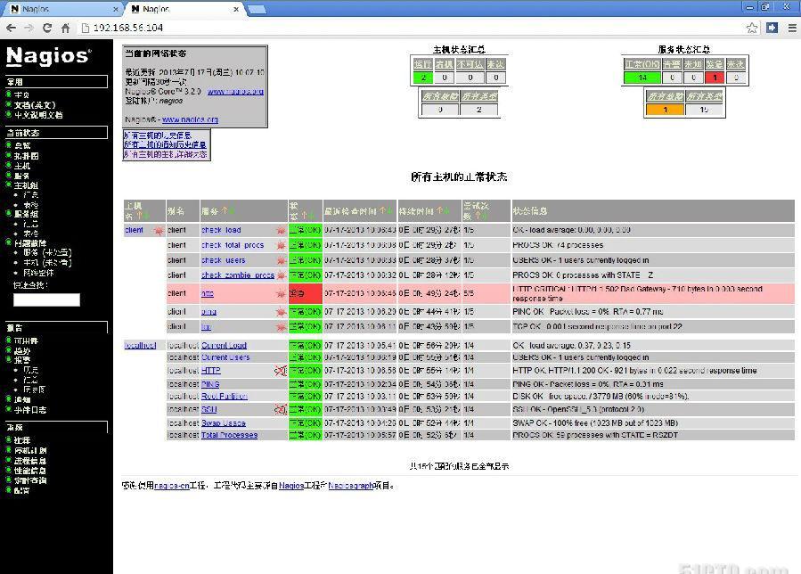This screenshot has height=574, width=801.
Task: Click the ascending sort arrow in the Host column header
Action: 139,216
